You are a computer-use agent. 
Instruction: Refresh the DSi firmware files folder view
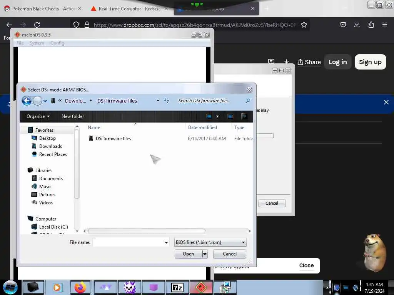click(167, 101)
